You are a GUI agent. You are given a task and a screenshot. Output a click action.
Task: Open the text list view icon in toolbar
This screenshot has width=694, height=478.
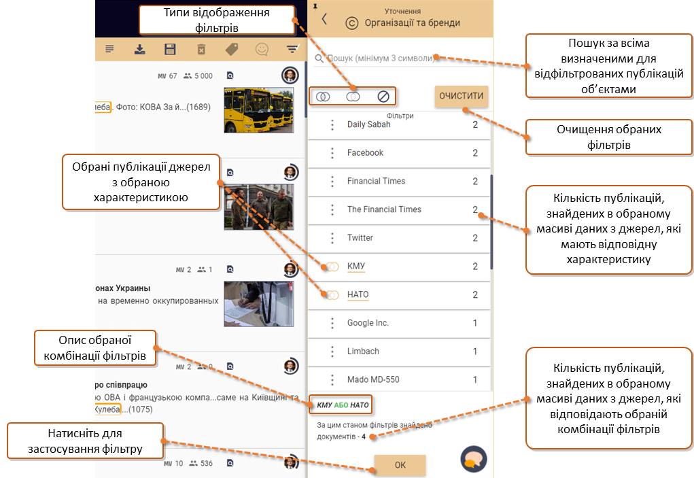pos(109,49)
